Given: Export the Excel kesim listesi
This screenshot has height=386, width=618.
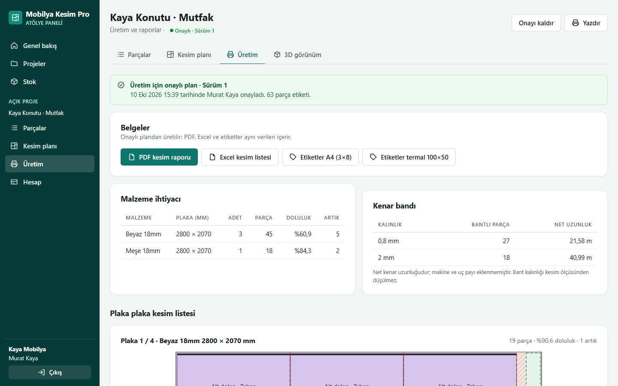Looking at the screenshot, I should click(240, 157).
